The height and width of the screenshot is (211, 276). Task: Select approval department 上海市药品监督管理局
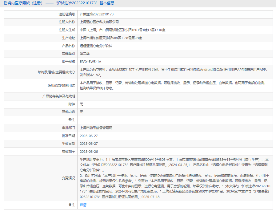(96, 128)
